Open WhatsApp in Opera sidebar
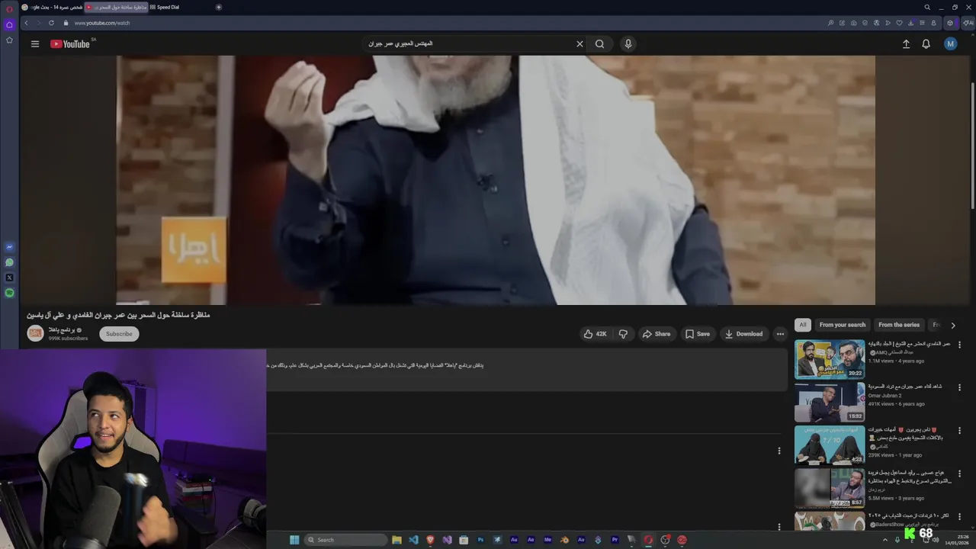 [9, 262]
